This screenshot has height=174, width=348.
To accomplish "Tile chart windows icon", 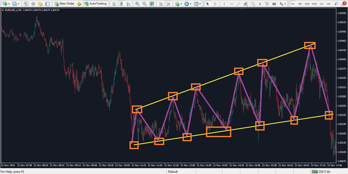I will coord(152,4).
